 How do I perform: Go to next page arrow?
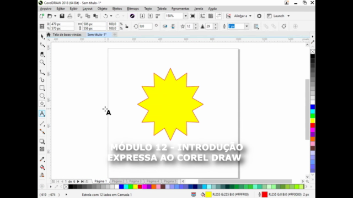coord(78,181)
